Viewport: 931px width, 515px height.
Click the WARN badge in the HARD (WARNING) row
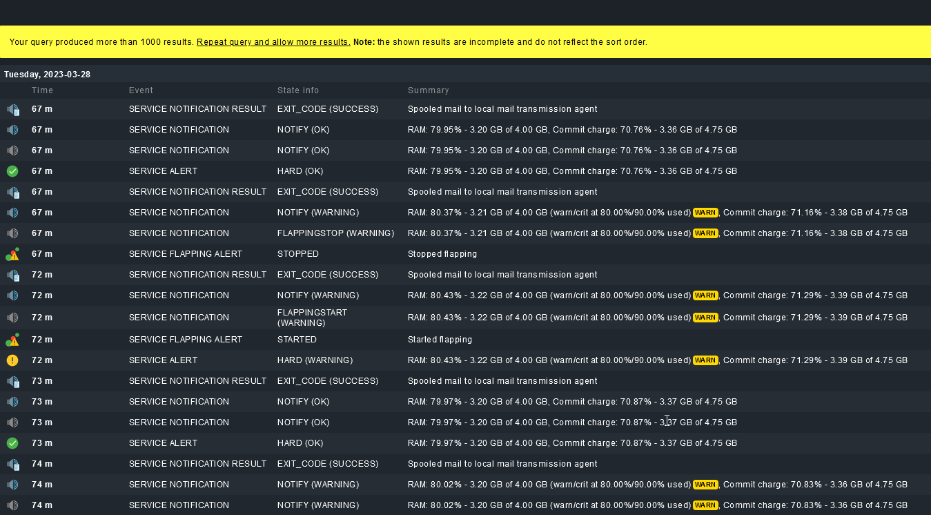point(705,360)
